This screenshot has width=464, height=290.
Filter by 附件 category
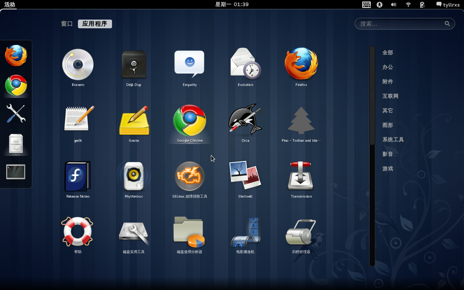pyautogui.click(x=388, y=82)
